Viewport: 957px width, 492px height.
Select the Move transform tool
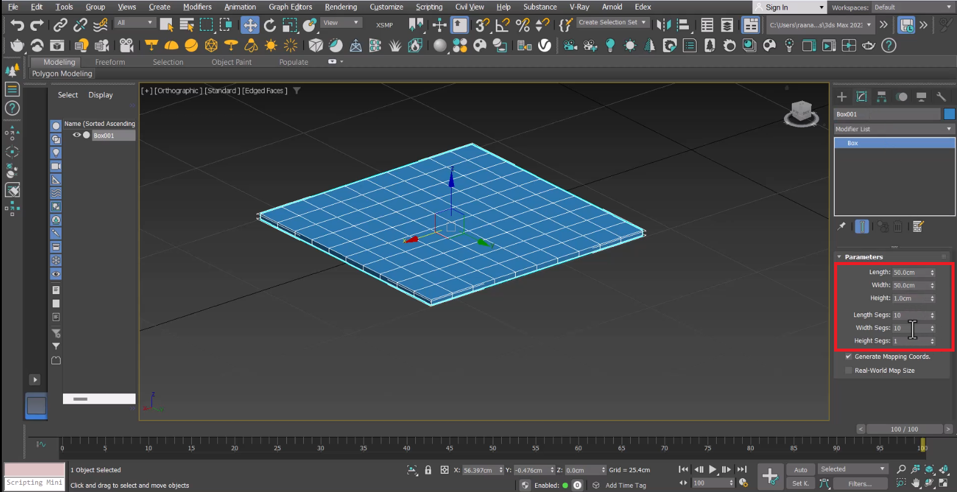[x=249, y=25]
